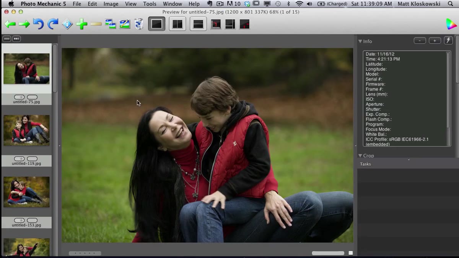Click the last dark layout icon with red arrow
Screen dimensions: 459x258
[x=244, y=24]
